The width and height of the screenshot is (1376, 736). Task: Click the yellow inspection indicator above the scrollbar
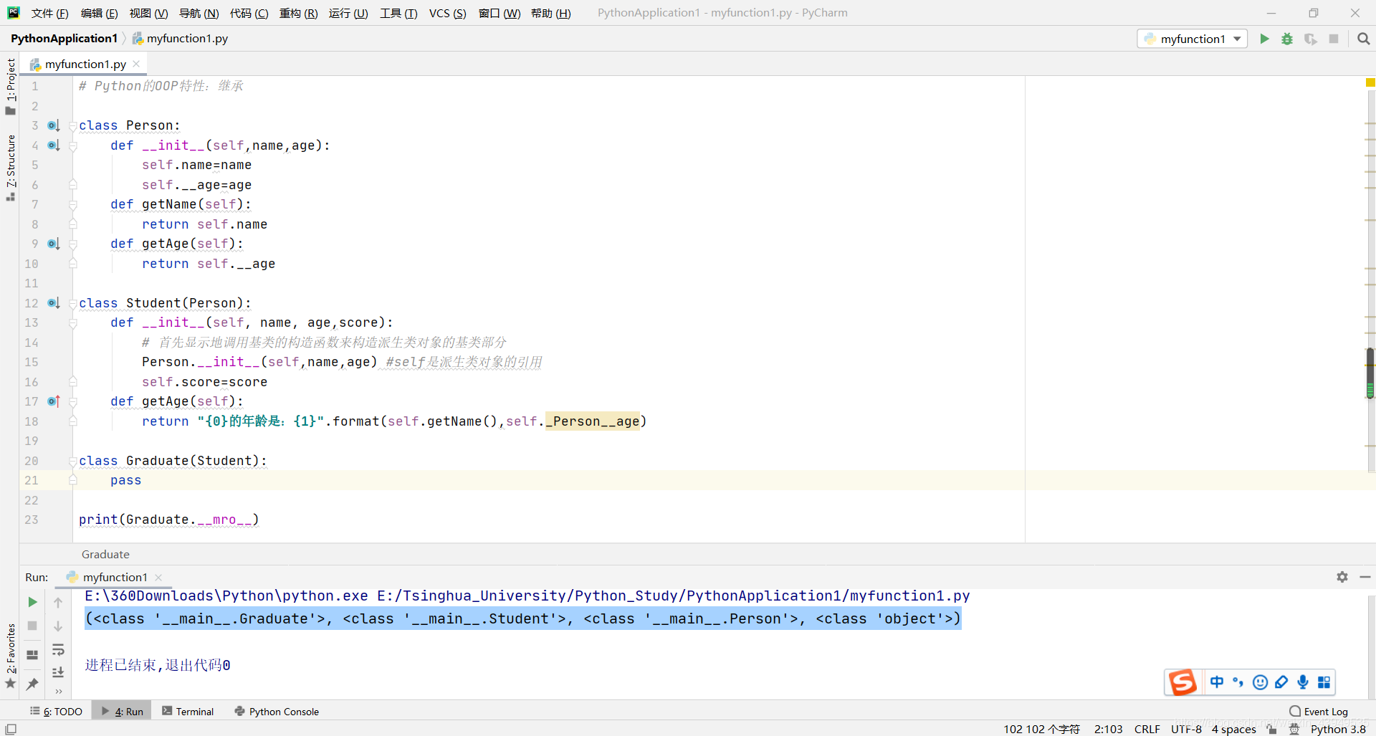[x=1370, y=83]
